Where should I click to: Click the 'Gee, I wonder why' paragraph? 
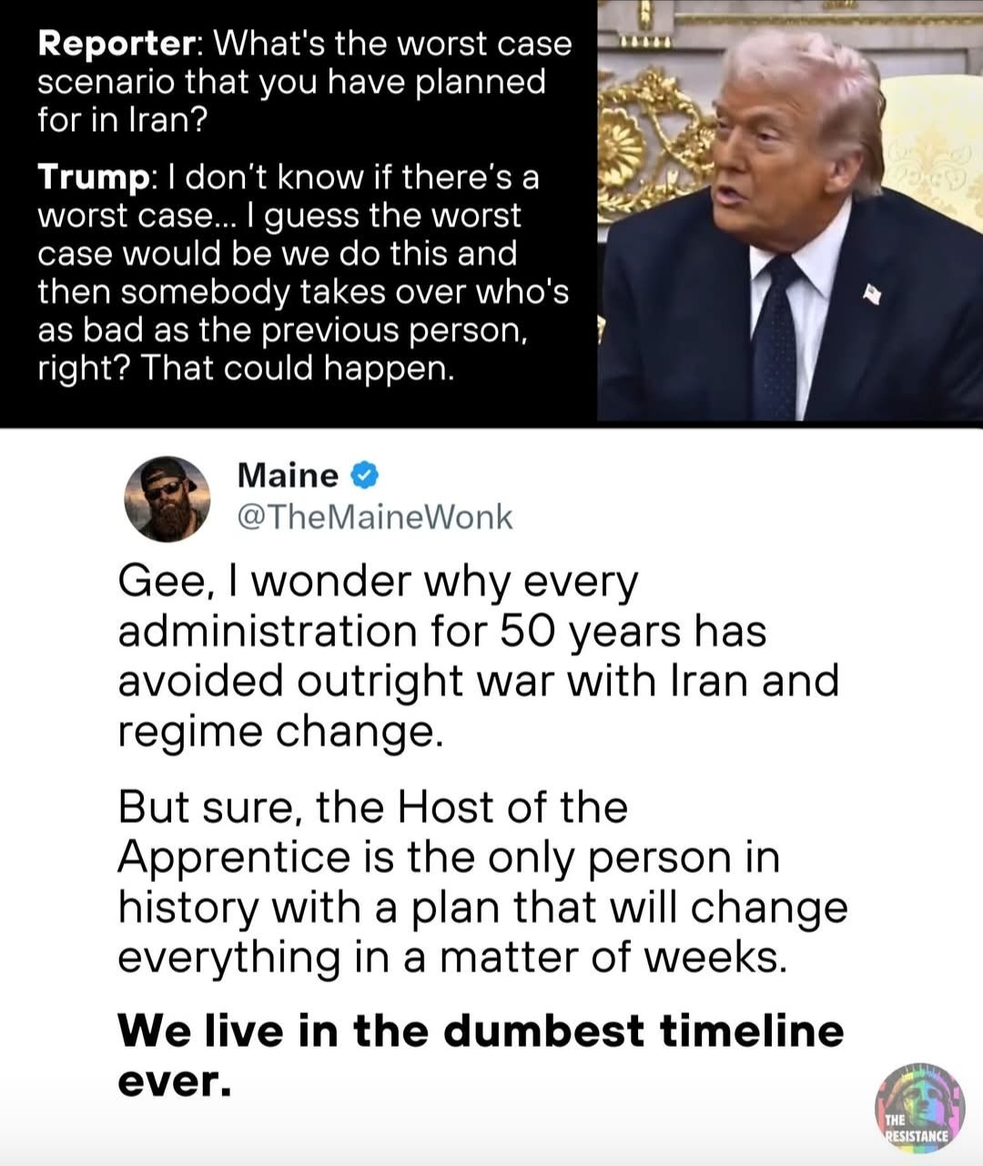pyautogui.click(x=479, y=656)
